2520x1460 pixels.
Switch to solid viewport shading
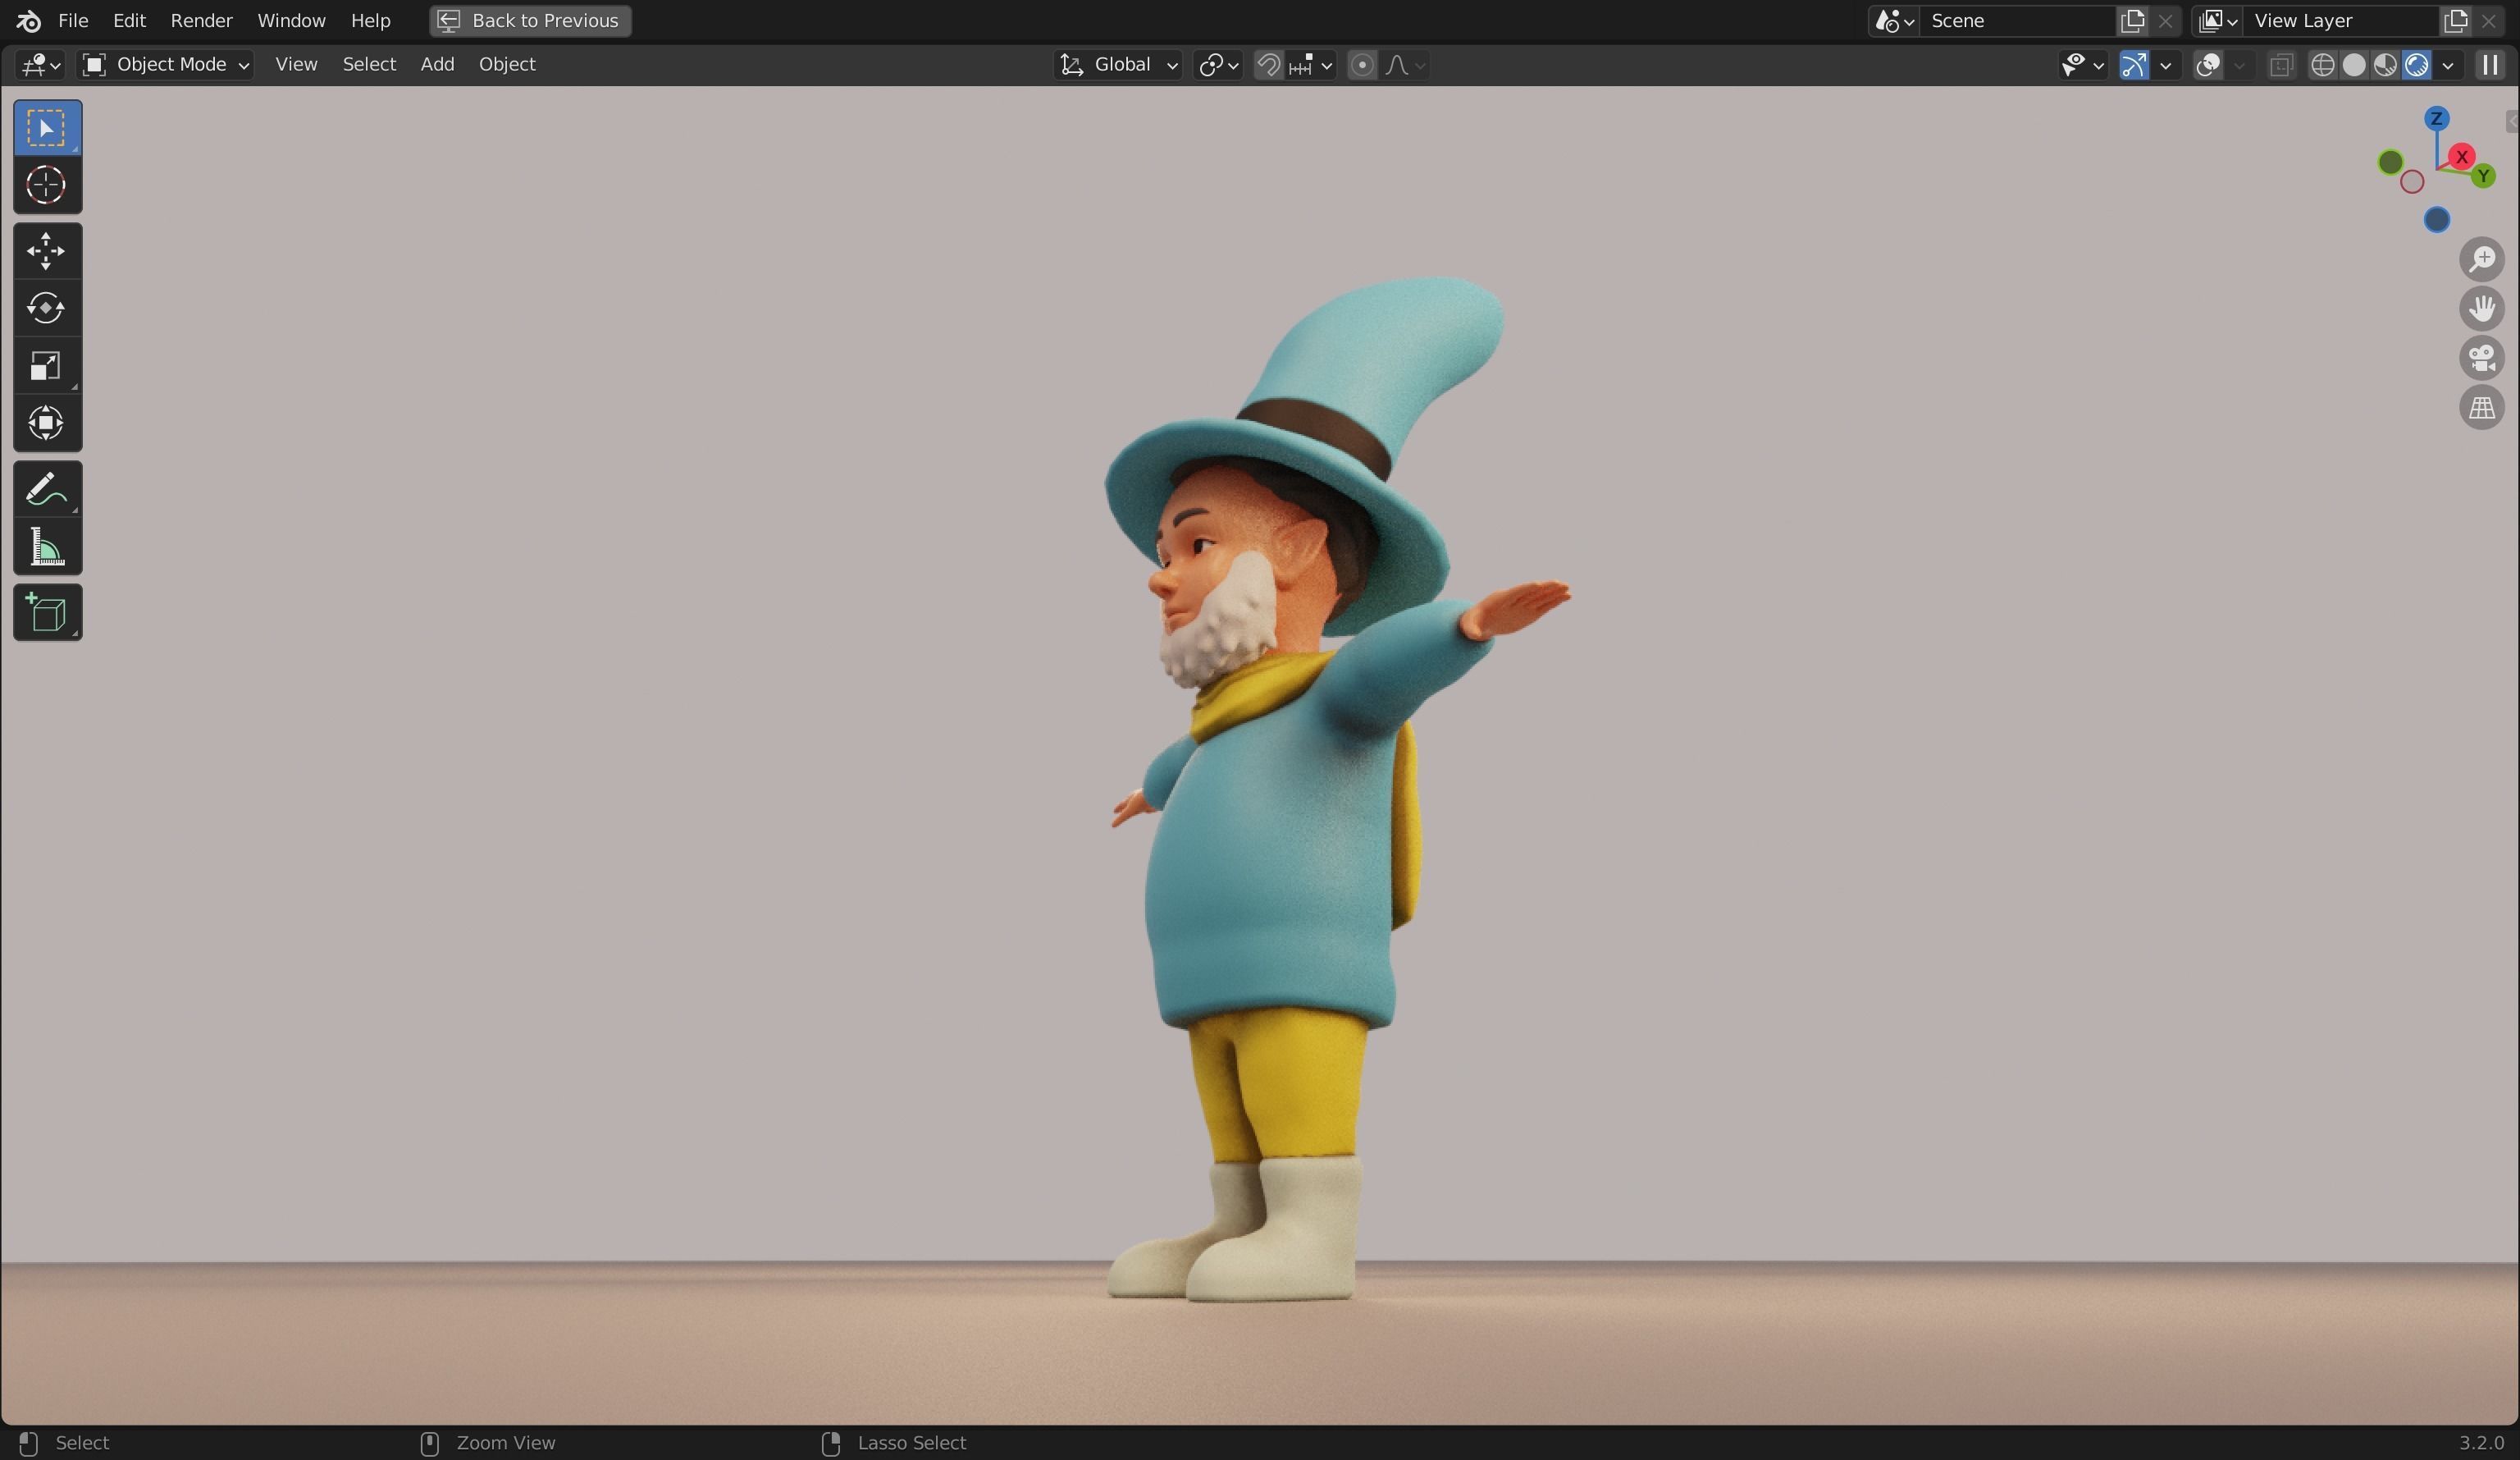[x=2353, y=65]
